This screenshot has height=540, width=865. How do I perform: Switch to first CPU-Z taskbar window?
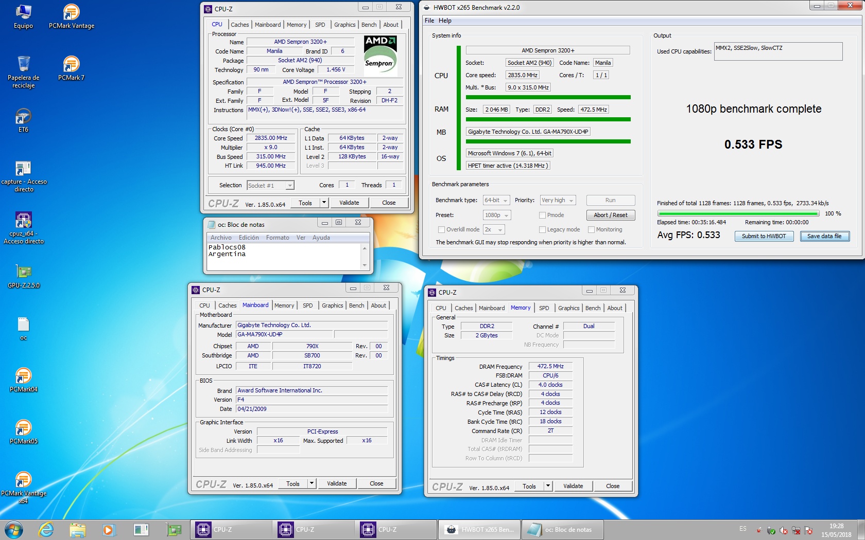231,529
